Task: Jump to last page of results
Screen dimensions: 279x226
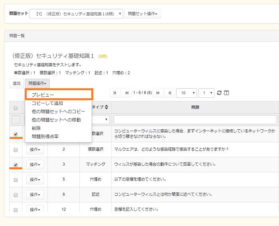Action: [x=169, y=93]
